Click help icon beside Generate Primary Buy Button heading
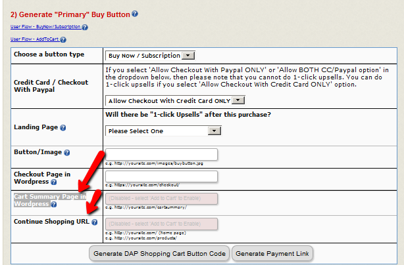Screen dimensions: 404x265 point(135,14)
